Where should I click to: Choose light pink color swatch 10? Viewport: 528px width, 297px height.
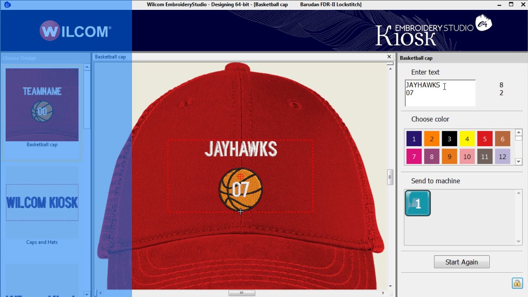[467, 157]
